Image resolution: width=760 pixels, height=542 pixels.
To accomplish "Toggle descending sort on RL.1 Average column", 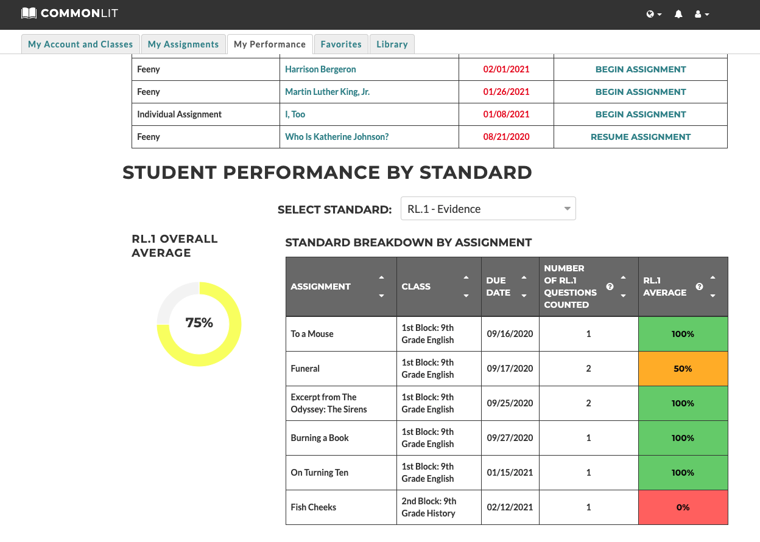I will point(712,296).
